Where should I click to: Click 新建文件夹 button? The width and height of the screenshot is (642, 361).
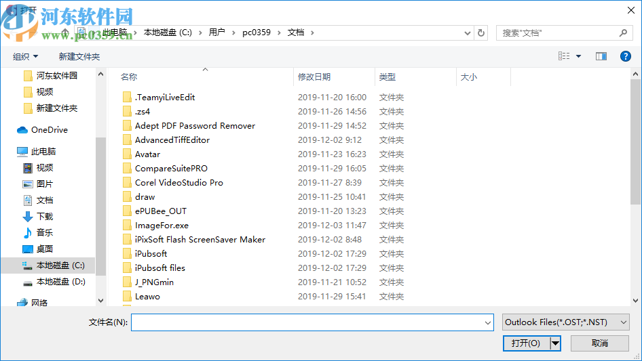(x=79, y=57)
